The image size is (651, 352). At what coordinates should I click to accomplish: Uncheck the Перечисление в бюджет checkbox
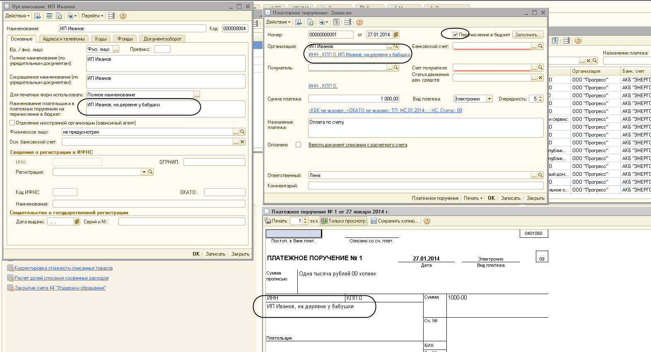coord(455,35)
